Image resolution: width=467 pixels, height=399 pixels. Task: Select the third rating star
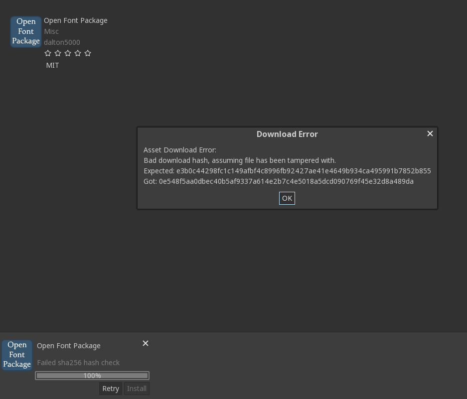pyautogui.click(x=68, y=53)
